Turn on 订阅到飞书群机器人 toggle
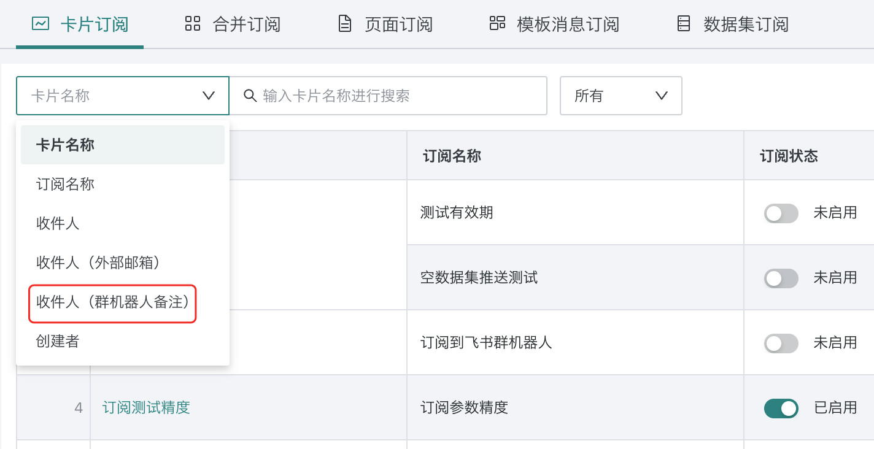This screenshot has width=874, height=449. pyautogui.click(x=781, y=343)
